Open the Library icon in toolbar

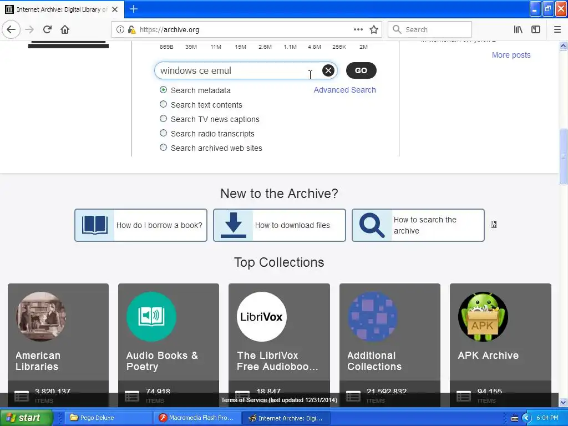[x=518, y=29]
